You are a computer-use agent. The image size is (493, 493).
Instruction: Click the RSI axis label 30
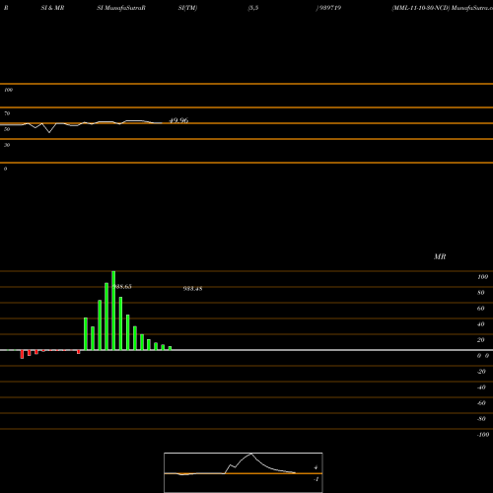[7, 145]
